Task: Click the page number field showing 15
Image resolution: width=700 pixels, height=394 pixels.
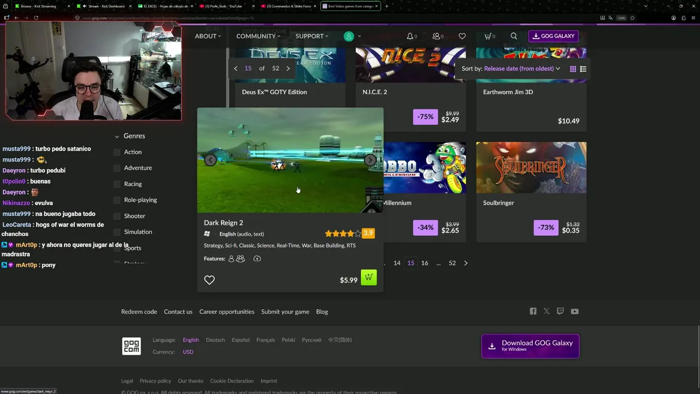Action: [x=248, y=68]
